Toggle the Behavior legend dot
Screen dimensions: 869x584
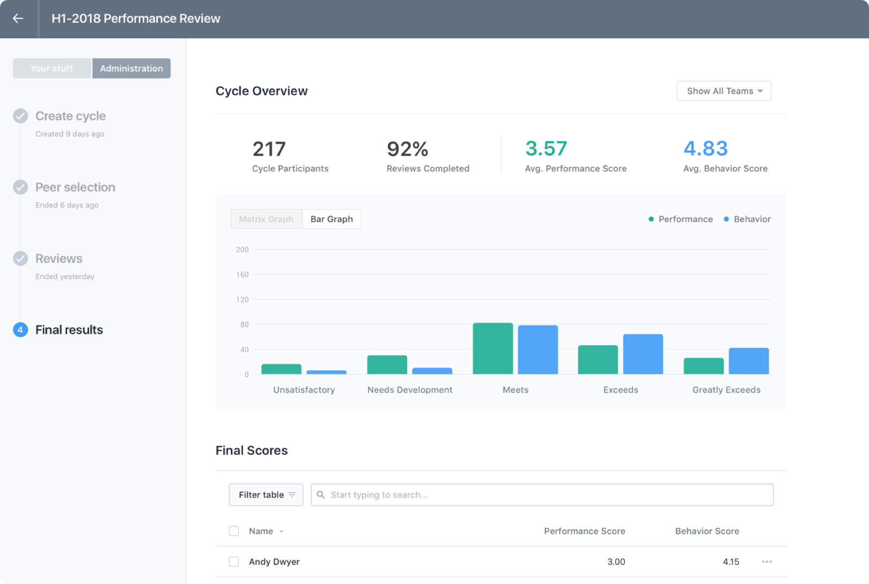pos(726,219)
